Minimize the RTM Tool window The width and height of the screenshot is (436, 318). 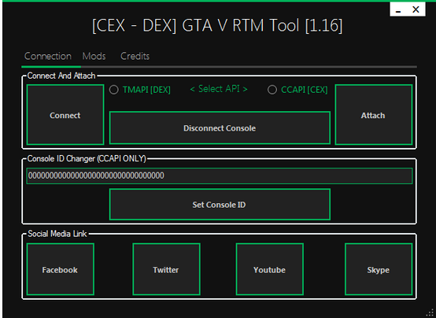(x=398, y=10)
